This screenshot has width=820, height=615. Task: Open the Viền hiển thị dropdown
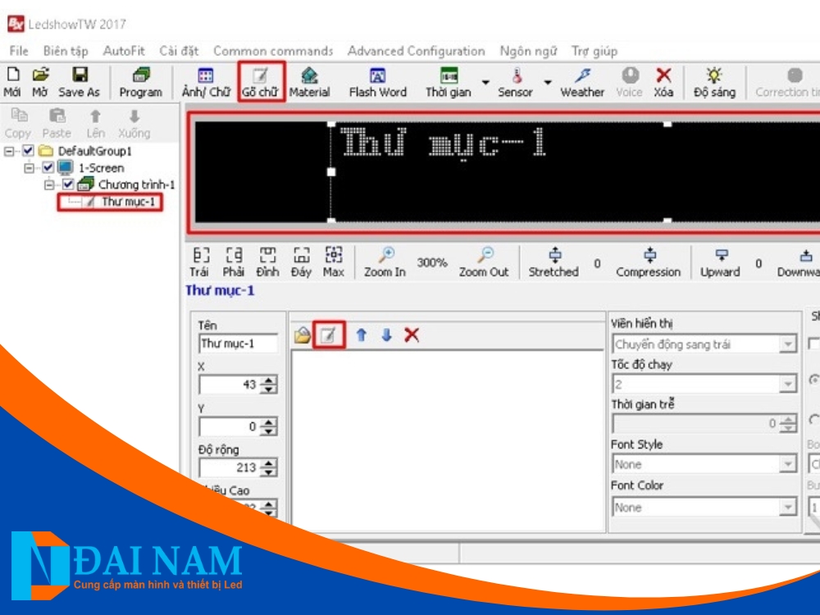click(x=788, y=344)
